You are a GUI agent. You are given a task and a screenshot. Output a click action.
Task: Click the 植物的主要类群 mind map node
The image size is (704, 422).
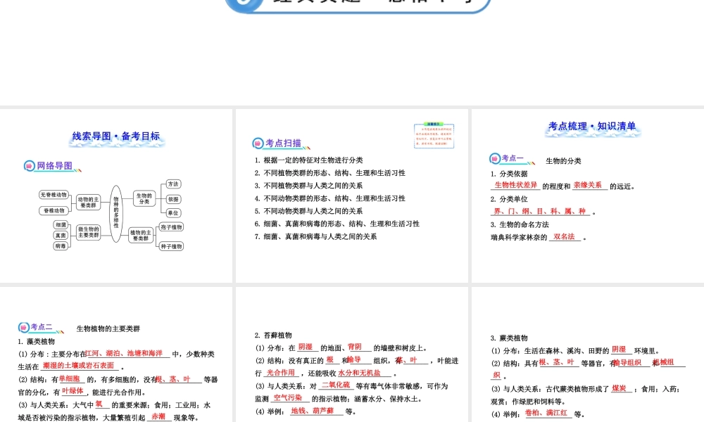pyautogui.click(x=141, y=235)
